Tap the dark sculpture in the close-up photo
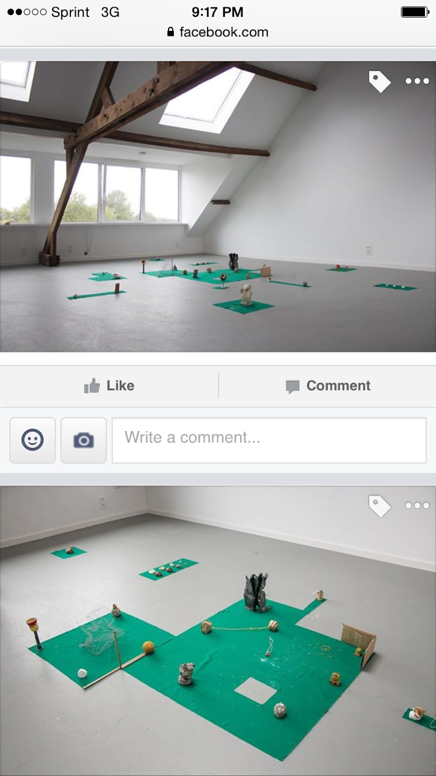436x776 pixels. coord(256,592)
